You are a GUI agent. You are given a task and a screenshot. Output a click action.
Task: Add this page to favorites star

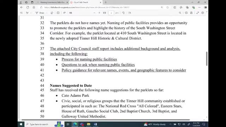[x=167, y=7]
